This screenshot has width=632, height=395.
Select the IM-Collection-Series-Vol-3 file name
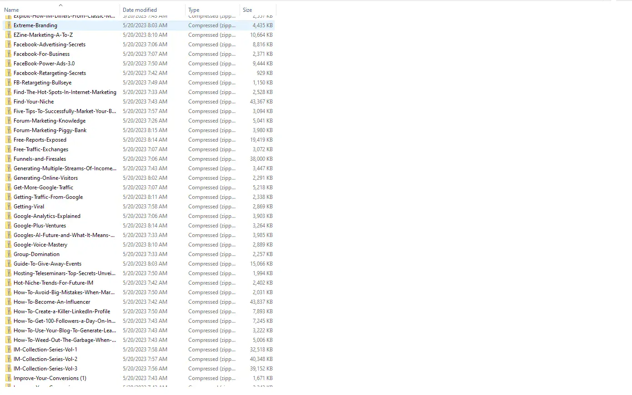tap(45, 369)
